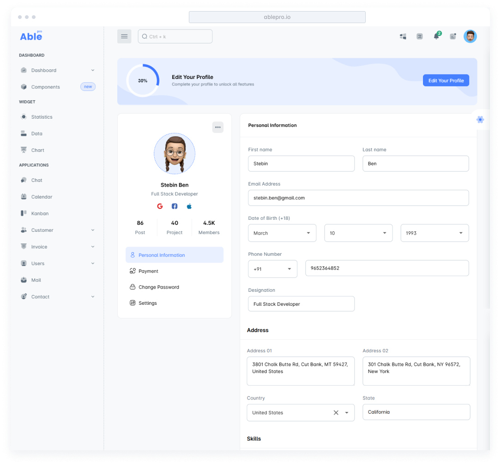The width and height of the screenshot is (501, 465).
Task: Click the 30% profile progress circle
Action: (x=143, y=81)
